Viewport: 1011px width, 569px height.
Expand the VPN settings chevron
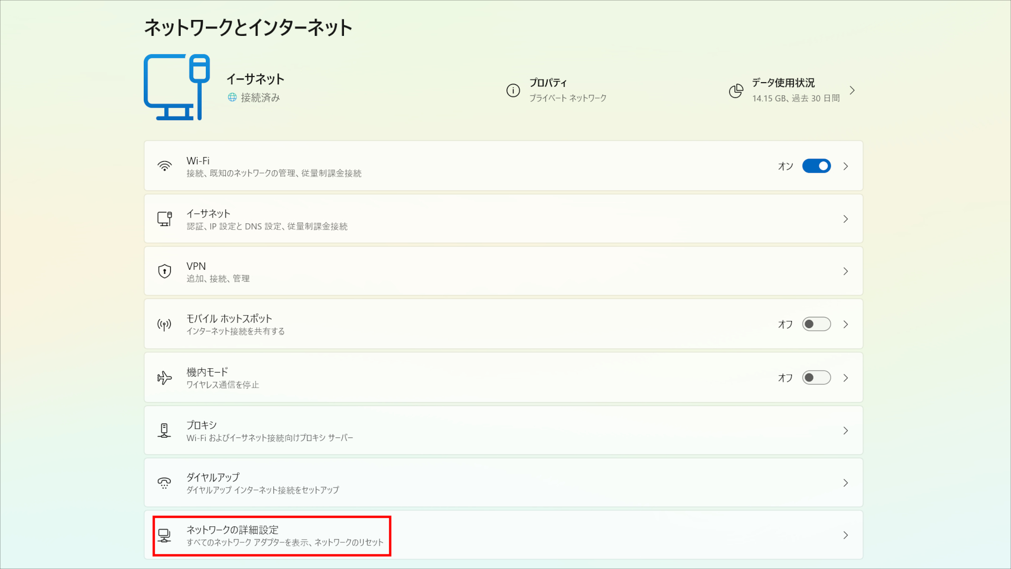click(846, 271)
